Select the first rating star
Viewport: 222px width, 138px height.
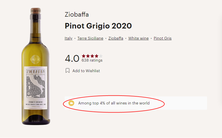point(84,56)
